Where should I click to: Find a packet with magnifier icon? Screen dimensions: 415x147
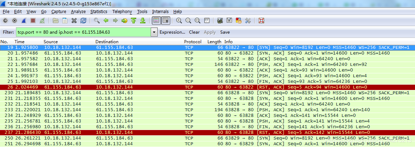pos(97,20)
